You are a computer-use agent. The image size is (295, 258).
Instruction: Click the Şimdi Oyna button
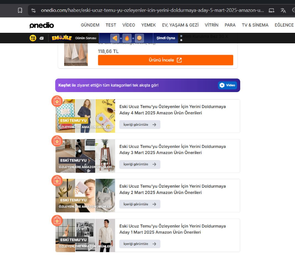click(166, 38)
